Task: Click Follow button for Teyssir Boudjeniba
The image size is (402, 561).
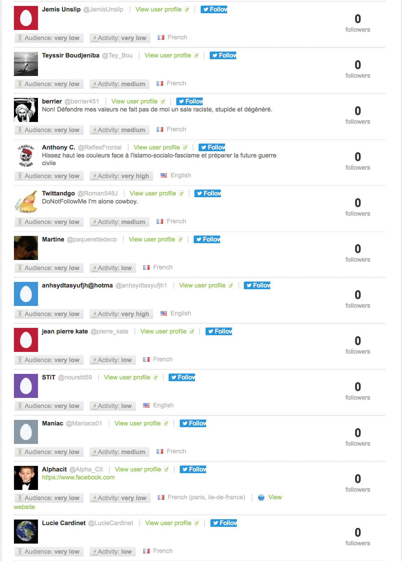Action: [223, 55]
